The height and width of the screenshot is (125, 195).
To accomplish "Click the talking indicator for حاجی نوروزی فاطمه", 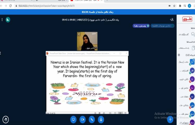I will 162,26.
